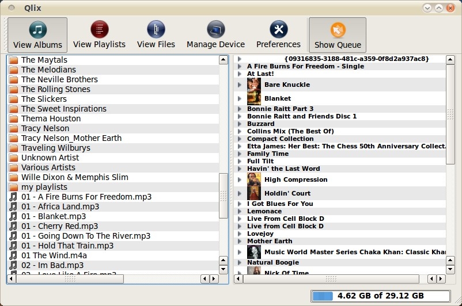Select the Rolling Stones folder icon
The image size is (462, 306).
click(13, 89)
